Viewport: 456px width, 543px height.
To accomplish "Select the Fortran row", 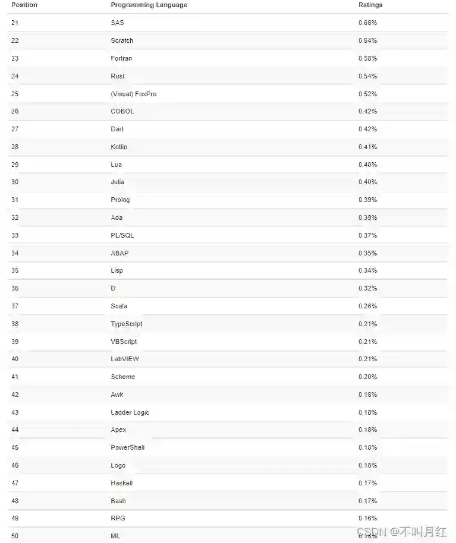I will [x=121, y=59].
